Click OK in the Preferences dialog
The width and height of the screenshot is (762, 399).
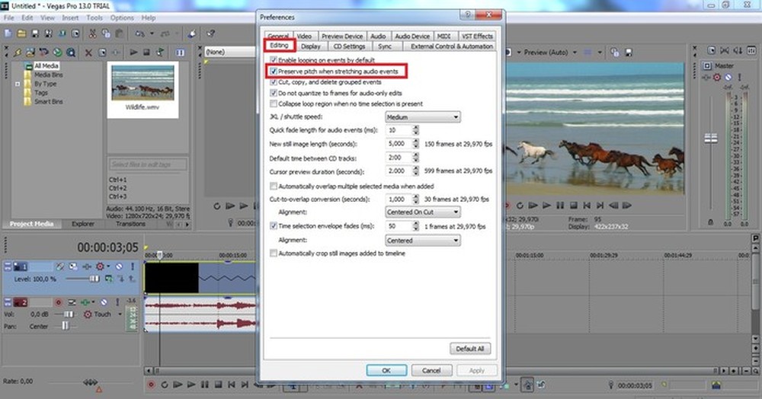(x=386, y=370)
